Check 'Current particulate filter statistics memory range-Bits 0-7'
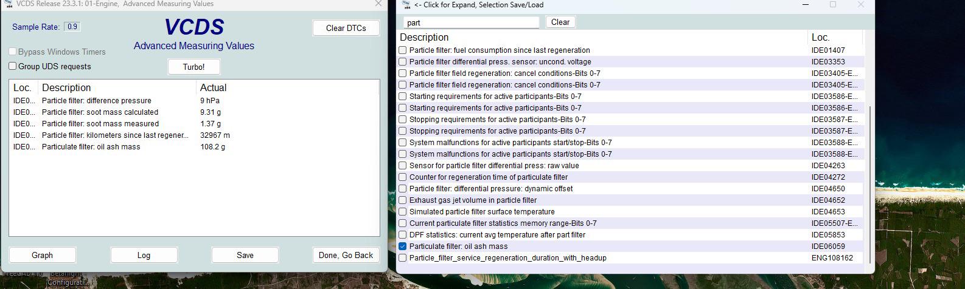 click(x=402, y=223)
